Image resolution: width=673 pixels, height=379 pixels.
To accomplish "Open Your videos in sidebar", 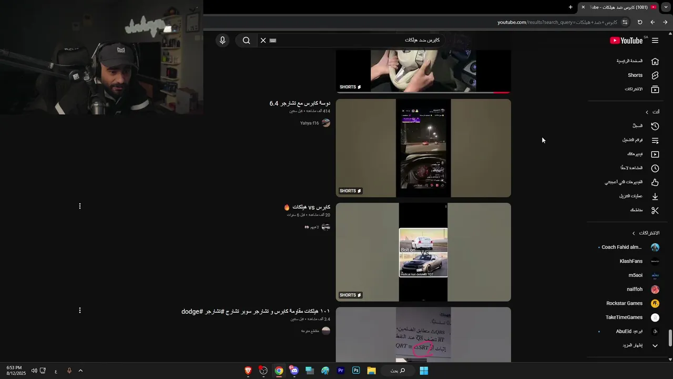I will pyautogui.click(x=643, y=154).
